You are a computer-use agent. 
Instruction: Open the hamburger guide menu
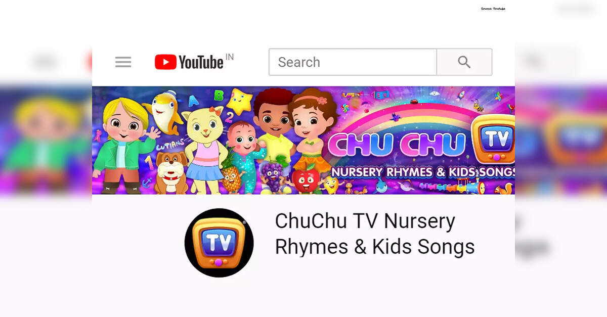(x=123, y=62)
